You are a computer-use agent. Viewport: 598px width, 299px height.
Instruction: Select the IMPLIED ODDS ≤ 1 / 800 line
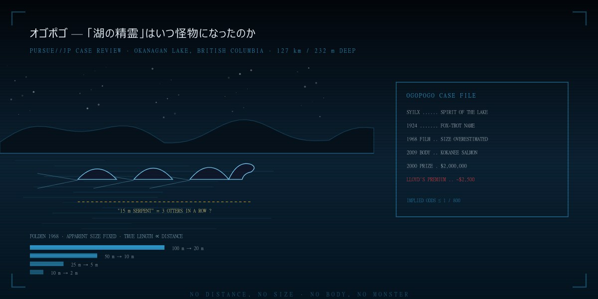tap(434, 200)
